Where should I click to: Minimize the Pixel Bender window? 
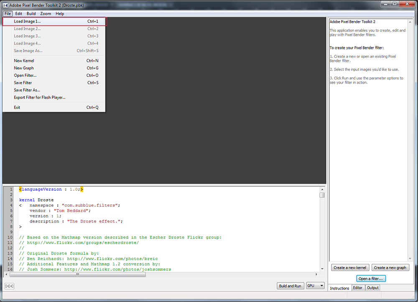385,4
